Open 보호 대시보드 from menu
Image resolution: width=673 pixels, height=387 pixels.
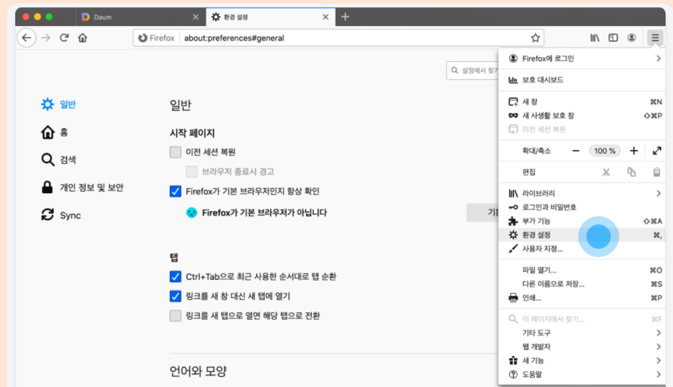tap(582, 80)
